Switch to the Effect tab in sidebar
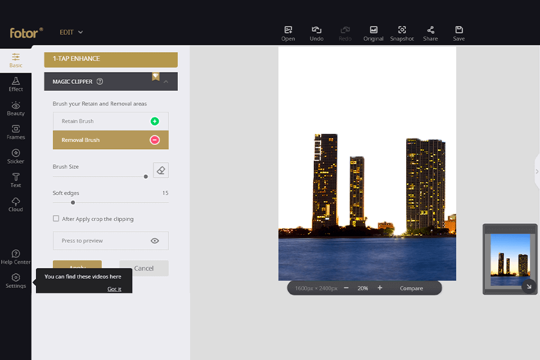 pyautogui.click(x=16, y=84)
